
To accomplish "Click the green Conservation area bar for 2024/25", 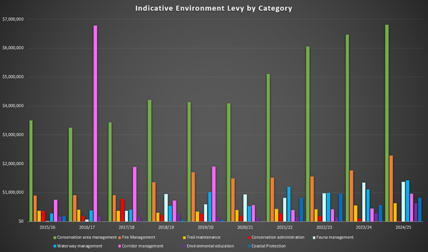I will tap(387, 123).
